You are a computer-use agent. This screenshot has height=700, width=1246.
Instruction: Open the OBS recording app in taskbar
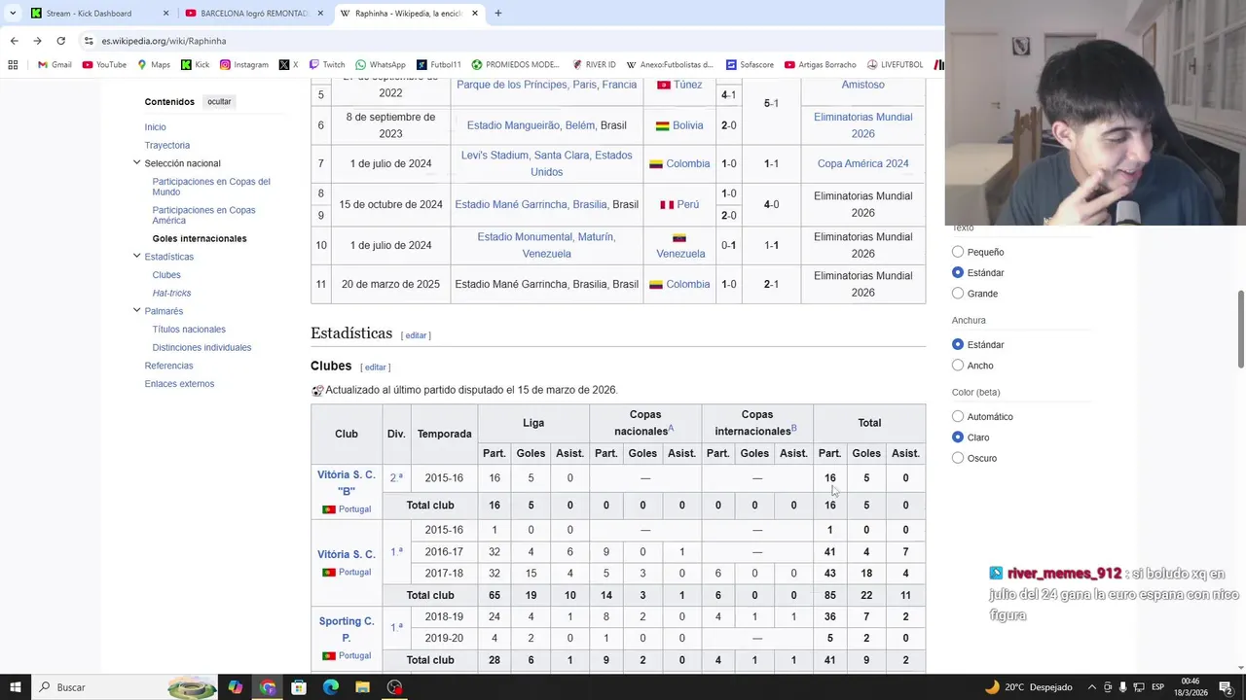pyautogui.click(x=394, y=687)
